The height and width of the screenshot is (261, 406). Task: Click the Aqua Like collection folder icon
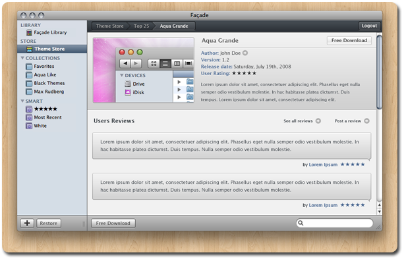(x=29, y=75)
